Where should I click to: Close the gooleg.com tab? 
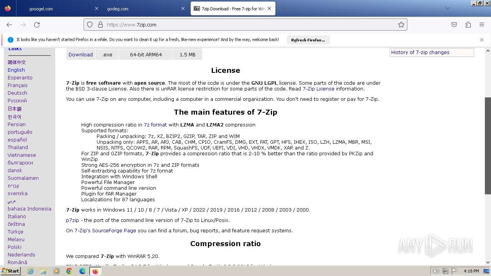tap(183, 8)
